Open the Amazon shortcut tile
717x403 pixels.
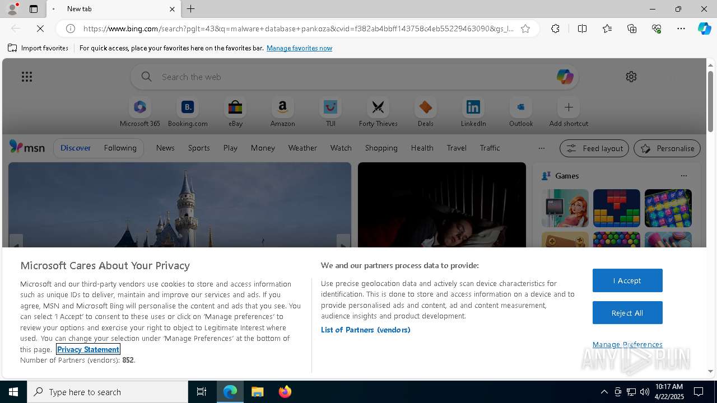pyautogui.click(x=282, y=113)
